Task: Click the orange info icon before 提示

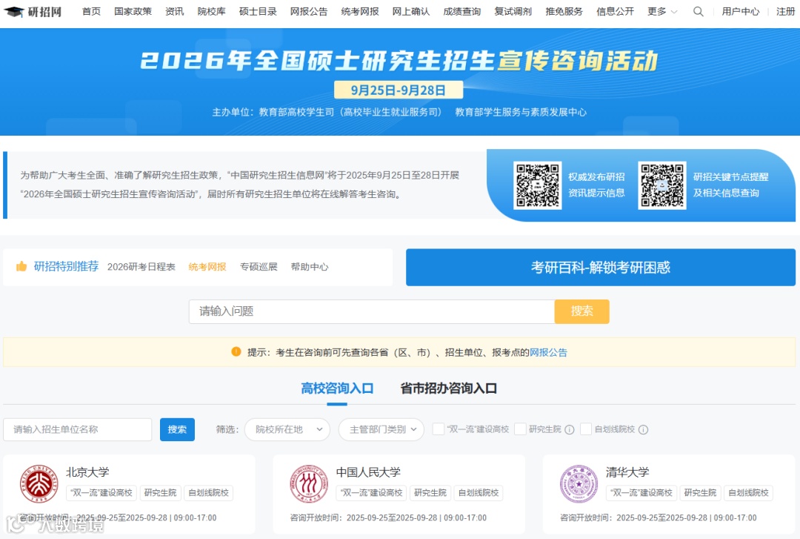Action: 236,351
